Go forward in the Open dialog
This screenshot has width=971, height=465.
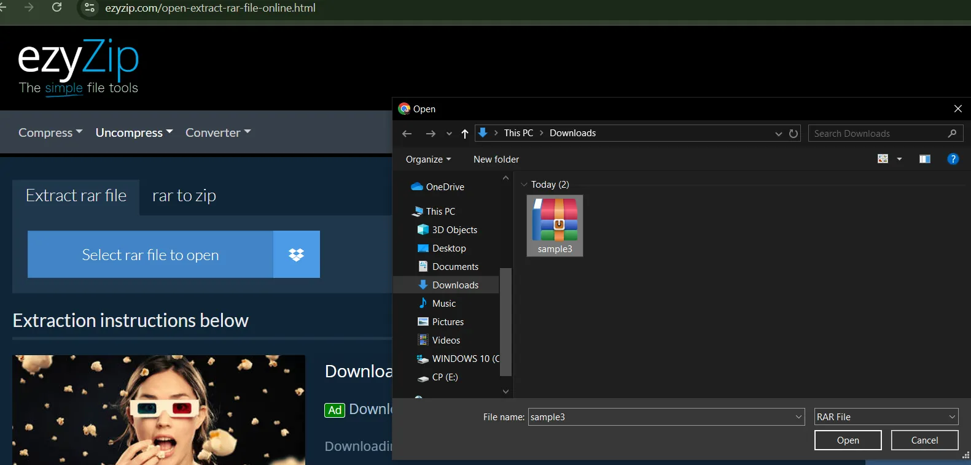(431, 133)
